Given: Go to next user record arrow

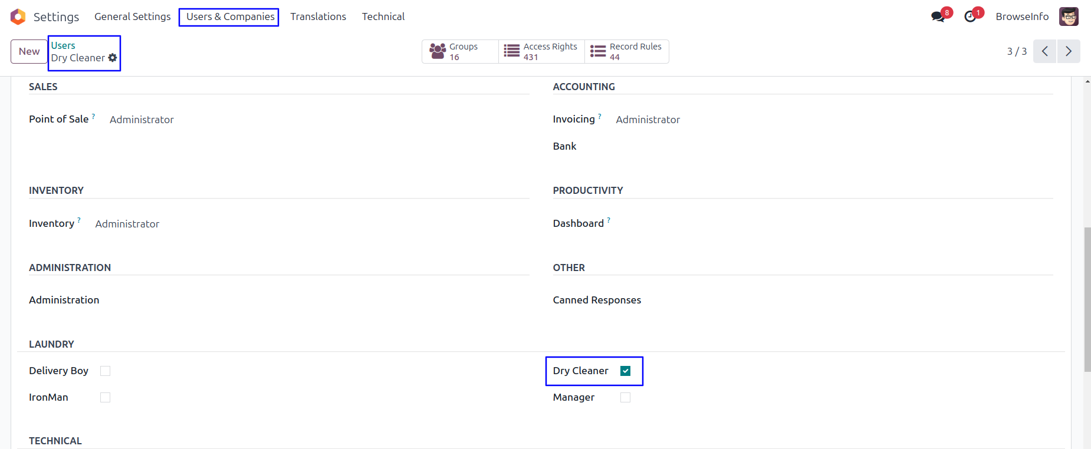Looking at the screenshot, I should [1069, 51].
